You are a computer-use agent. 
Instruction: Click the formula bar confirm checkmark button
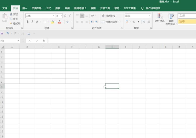37,41
